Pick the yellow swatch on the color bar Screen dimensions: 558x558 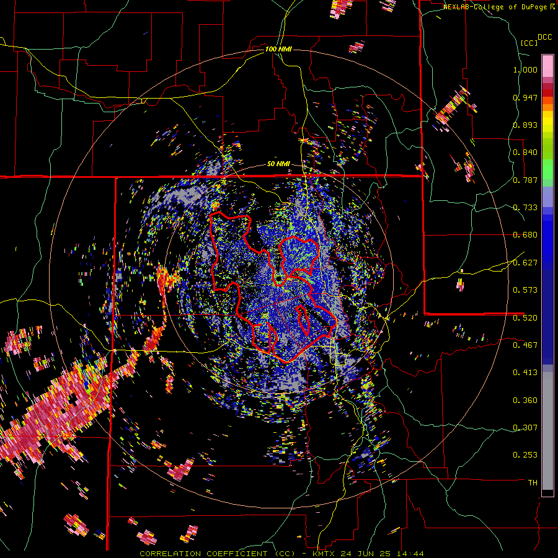tap(547, 122)
